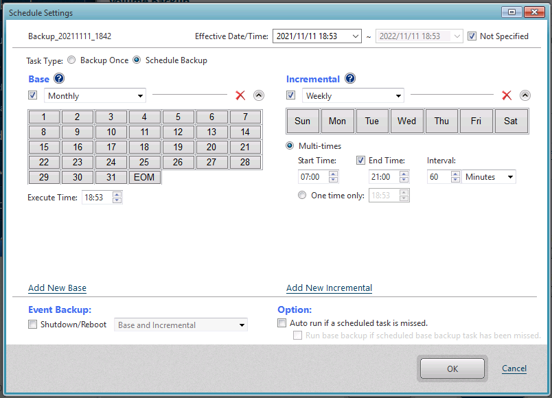
Task: Enable the Shutdown/Reboot event backup checkbox
Action: click(33, 325)
